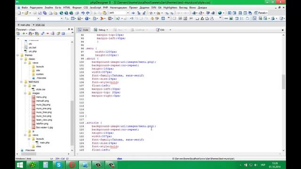Click the .about selector on line 99
Image resolution: width=301 pixels, height=169 pixels.
point(90,59)
